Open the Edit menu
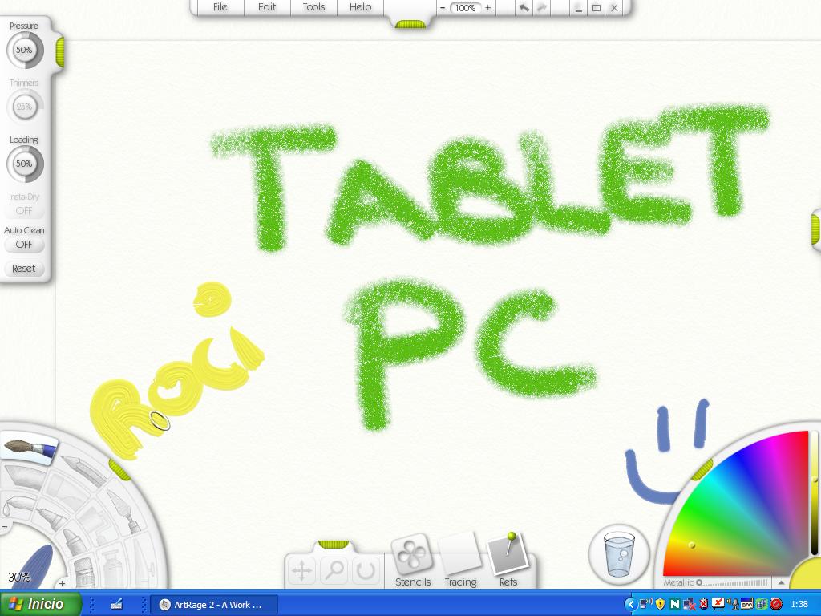Viewport: 821px width, 616px height. (266, 7)
